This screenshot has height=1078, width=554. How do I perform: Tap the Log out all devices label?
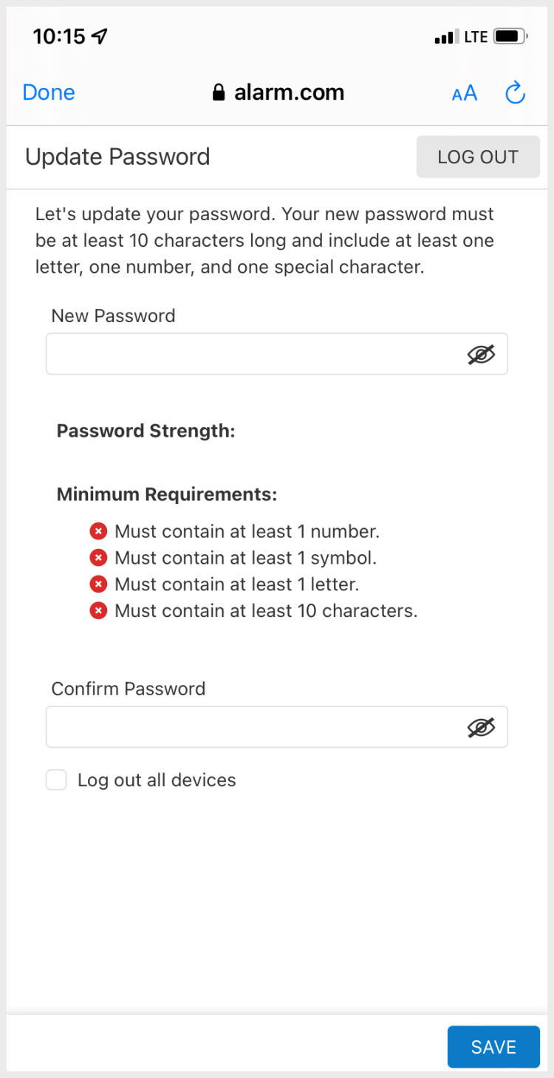pos(157,780)
